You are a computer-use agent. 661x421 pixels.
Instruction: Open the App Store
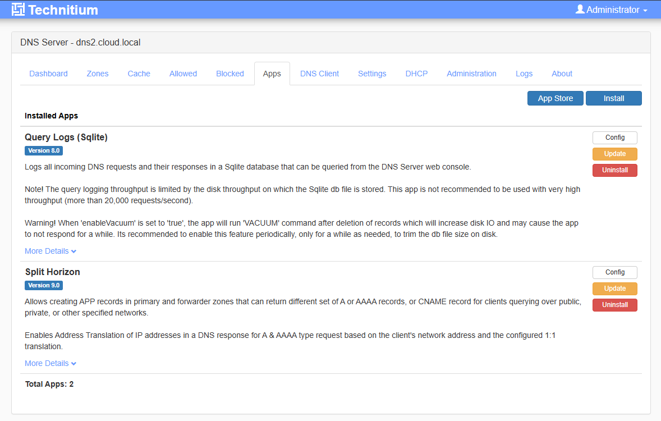tap(555, 98)
